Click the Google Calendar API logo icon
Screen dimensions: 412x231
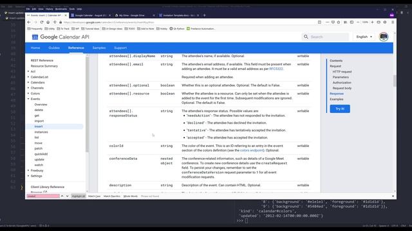[35, 37]
